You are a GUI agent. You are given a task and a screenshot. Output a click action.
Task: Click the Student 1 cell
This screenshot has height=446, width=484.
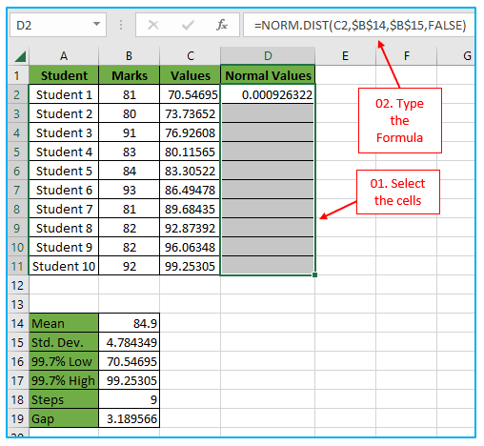pyautogui.click(x=64, y=94)
